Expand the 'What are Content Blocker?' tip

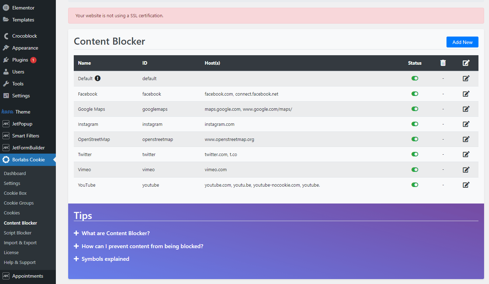point(112,233)
